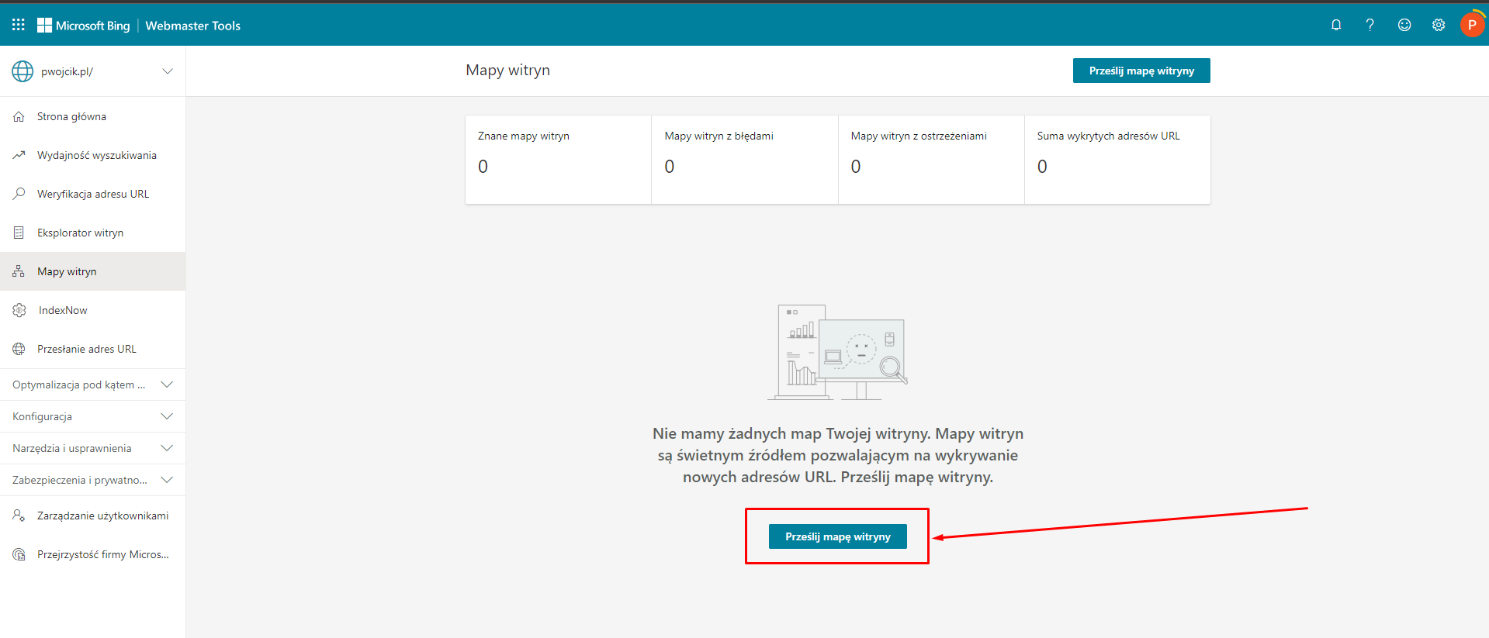Open the user profile avatar
The width and height of the screenshot is (1489, 638).
[1472, 25]
